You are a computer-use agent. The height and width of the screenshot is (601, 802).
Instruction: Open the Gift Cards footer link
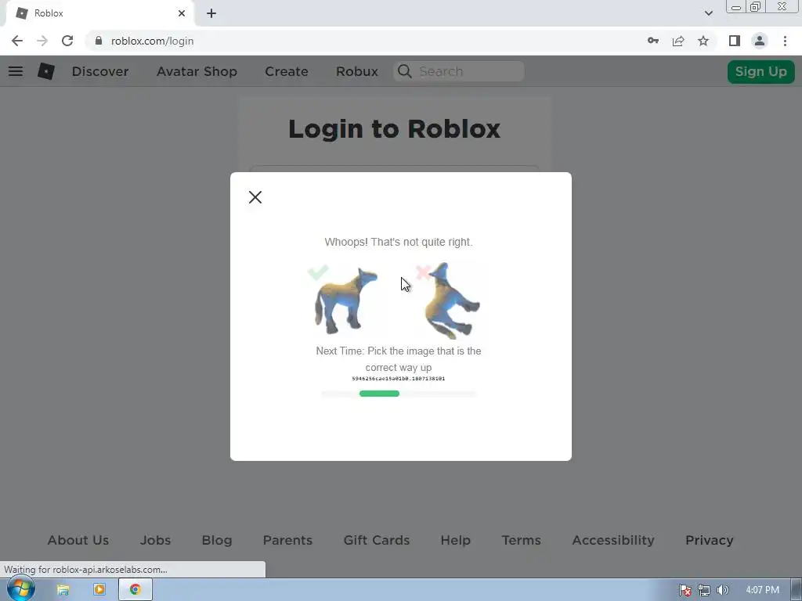pyautogui.click(x=377, y=540)
